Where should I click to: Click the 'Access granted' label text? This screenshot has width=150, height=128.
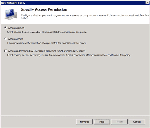tap(16, 28)
